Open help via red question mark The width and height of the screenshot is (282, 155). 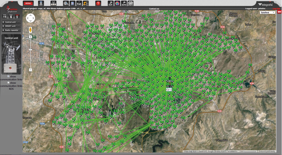tap(98, 3)
